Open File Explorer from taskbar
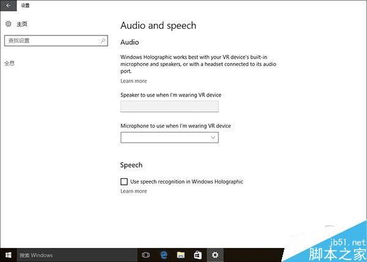This screenshot has width=367, height=262. [x=180, y=255]
